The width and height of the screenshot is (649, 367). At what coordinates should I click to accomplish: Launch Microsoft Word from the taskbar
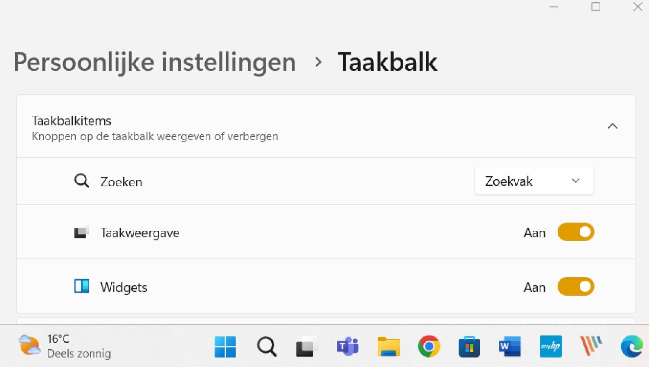(509, 346)
